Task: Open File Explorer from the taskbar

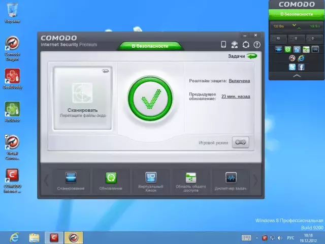Action: pyautogui.click(x=34, y=238)
